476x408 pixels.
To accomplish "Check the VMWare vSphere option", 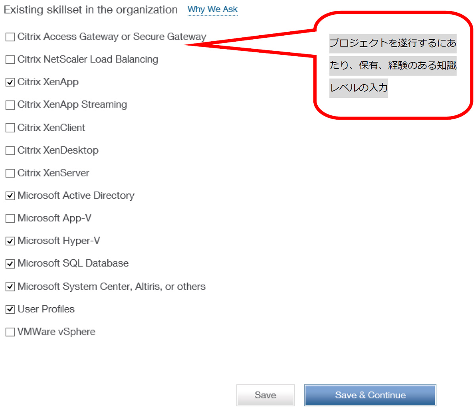I will [x=10, y=332].
